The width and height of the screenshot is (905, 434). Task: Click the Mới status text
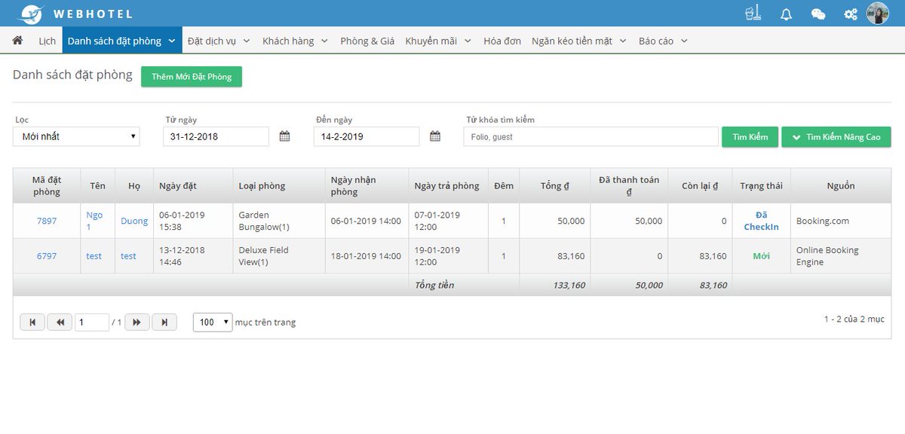pyautogui.click(x=761, y=256)
